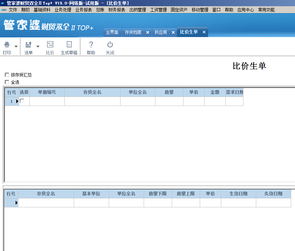Click 单价 header in upper table
This screenshot has height=251, width=295.
pos(194,92)
